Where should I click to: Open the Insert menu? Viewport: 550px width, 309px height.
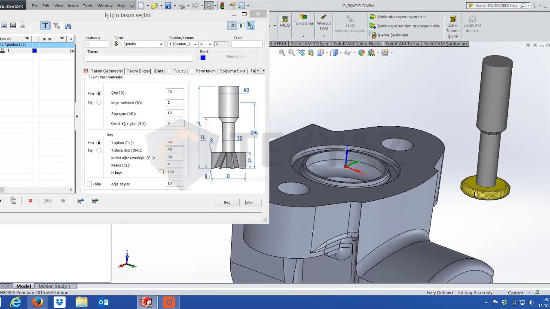point(73,6)
